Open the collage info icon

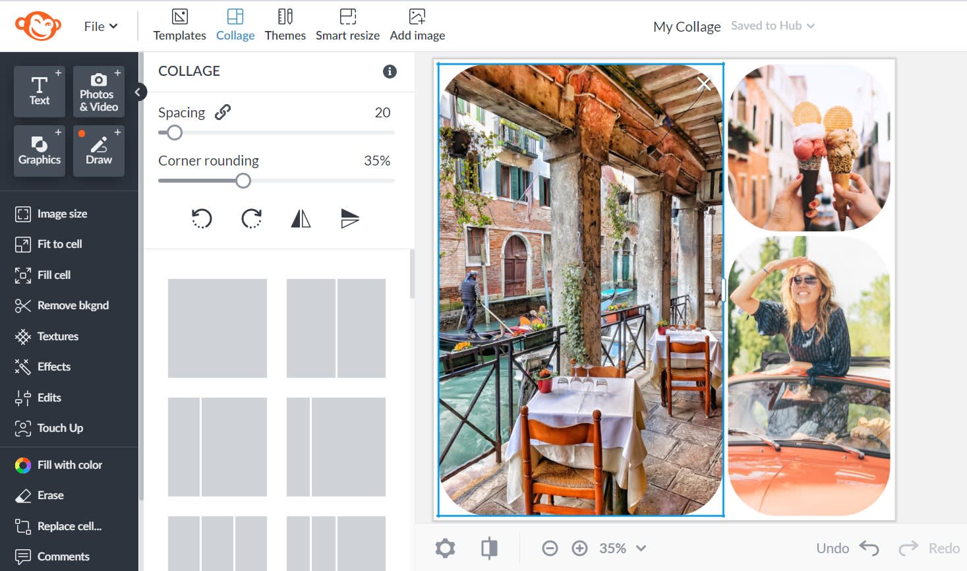pos(390,71)
